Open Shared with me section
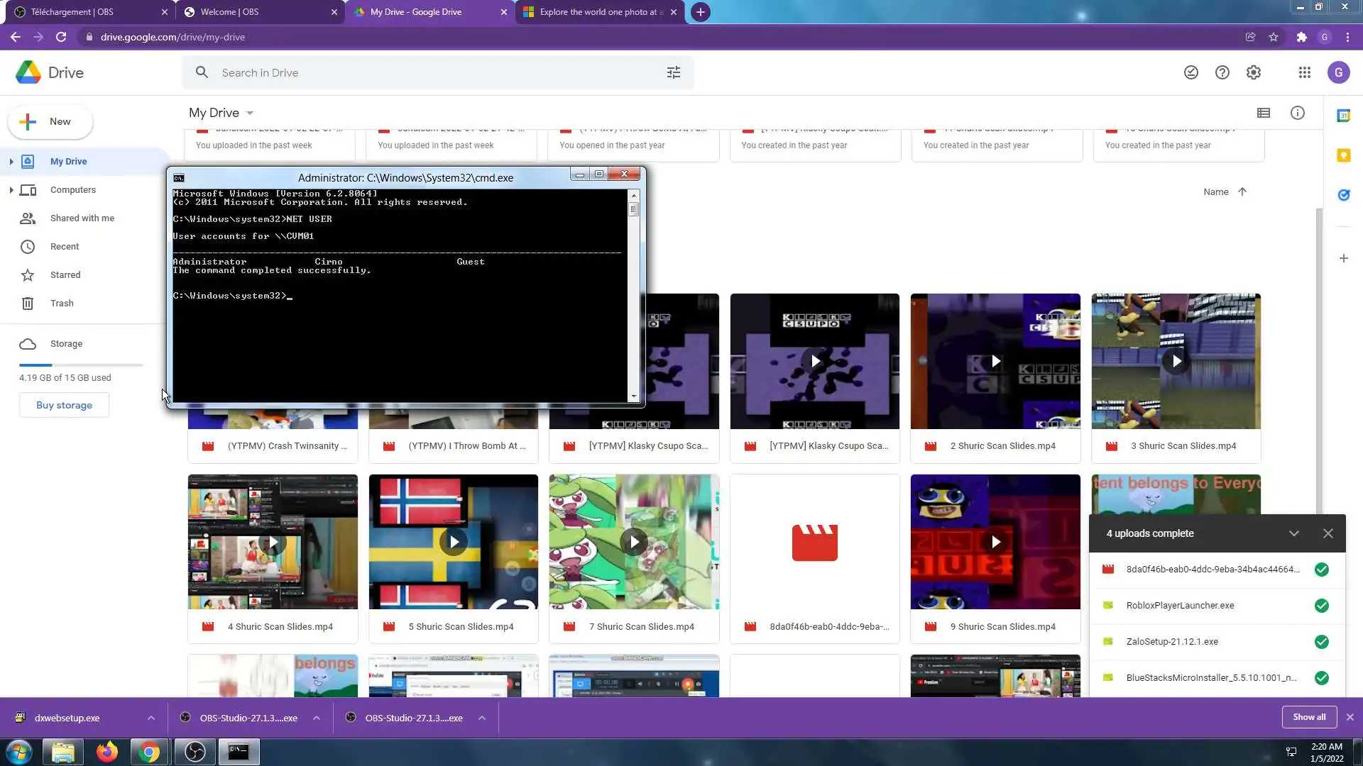1363x766 pixels. coord(82,218)
